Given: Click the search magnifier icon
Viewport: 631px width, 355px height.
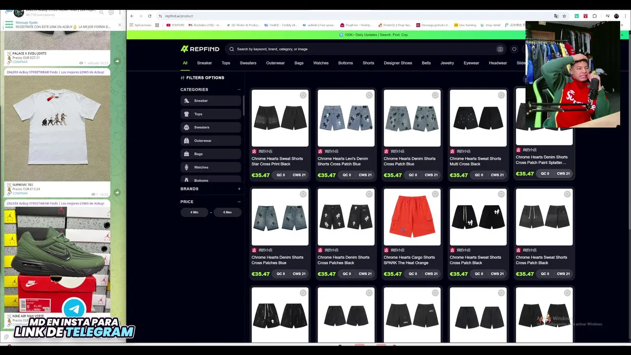Looking at the screenshot, I should [x=232, y=49].
